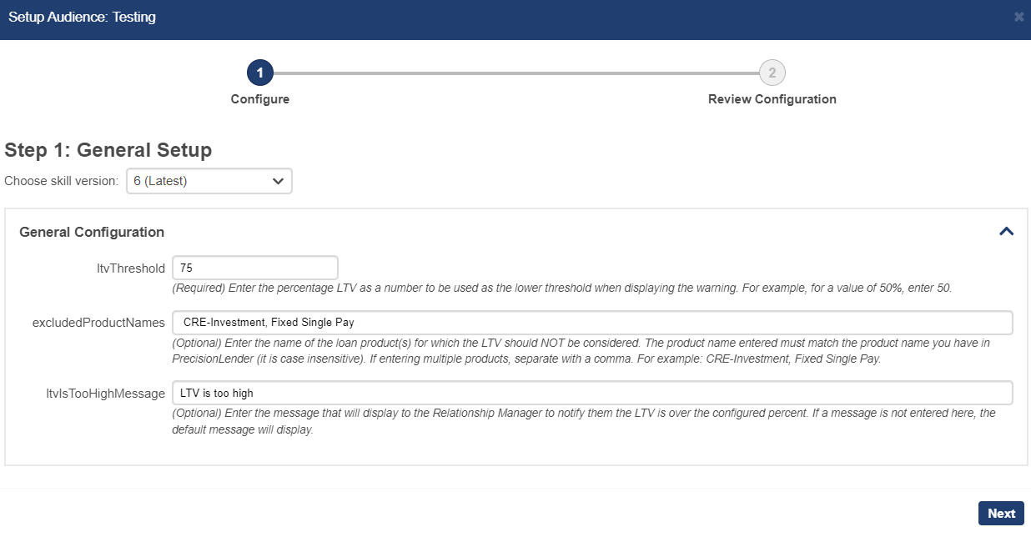This screenshot has width=1031, height=537.
Task: Click the ltvThreshold input field
Action: [x=255, y=268]
